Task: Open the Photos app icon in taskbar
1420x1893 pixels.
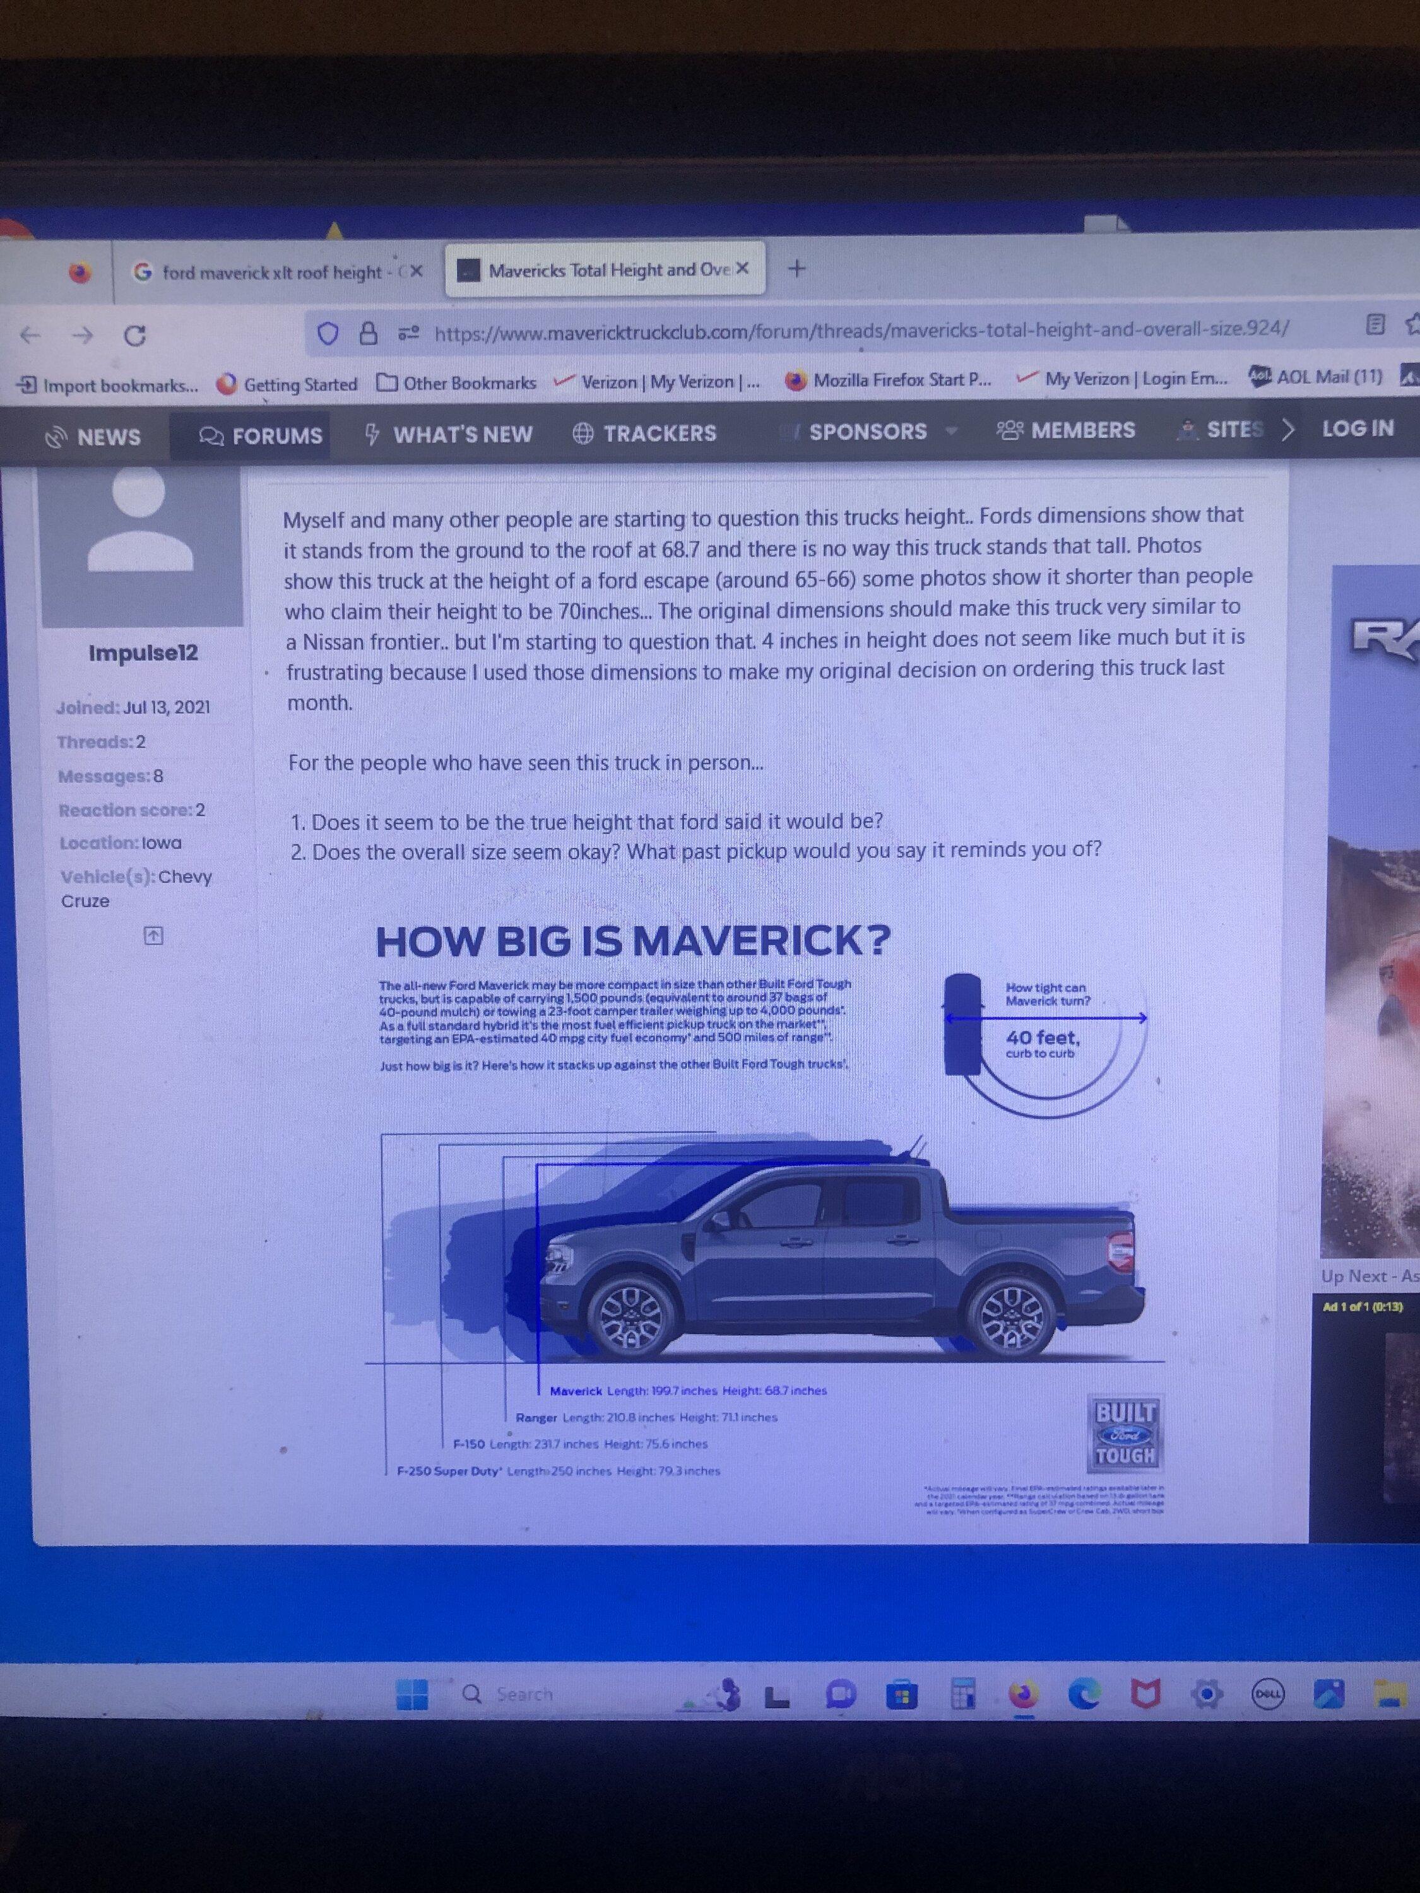Action: tap(1328, 1694)
